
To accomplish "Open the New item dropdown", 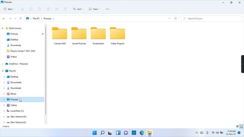I will 9,9.
